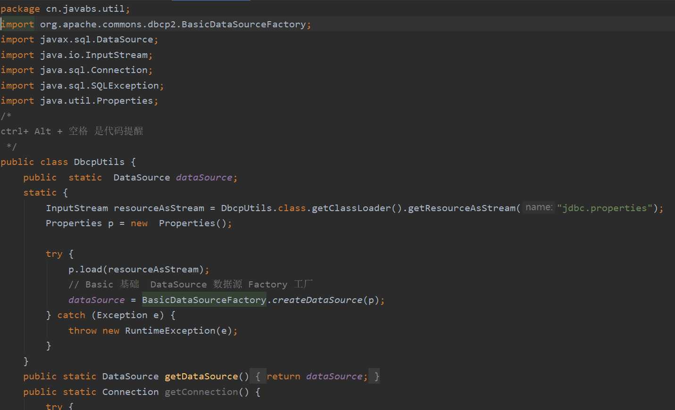Click getResourceAsStream( method call

[x=464, y=208]
